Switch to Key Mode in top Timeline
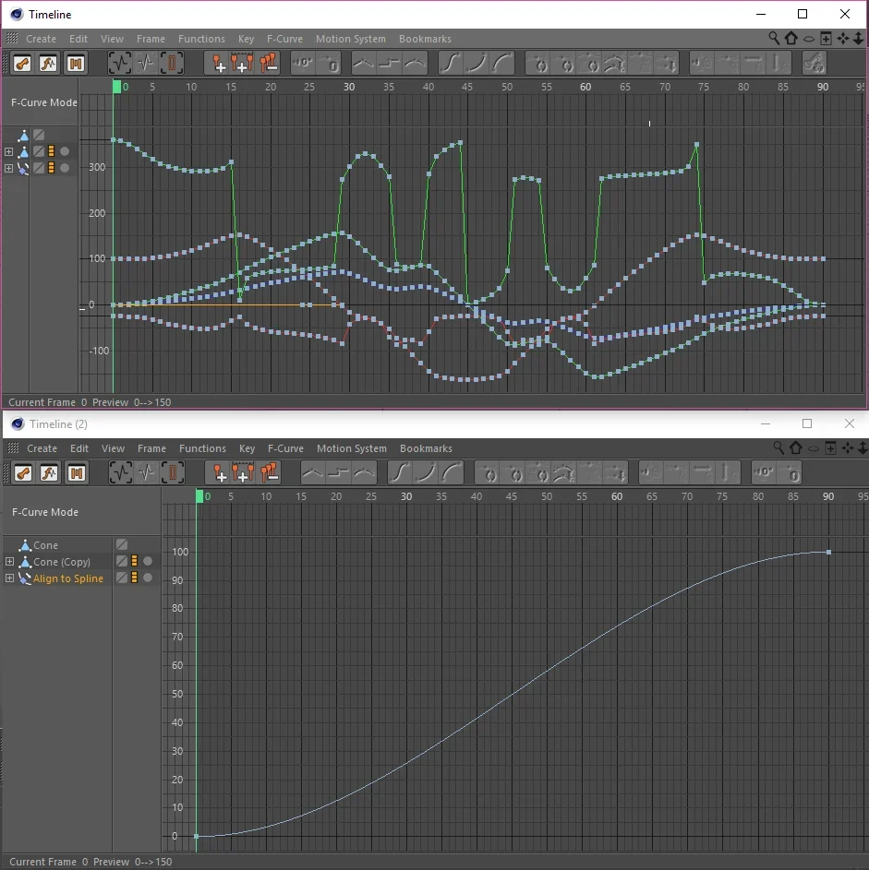Image resolution: width=869 pixels, height=870 pixels. point(23,64)
